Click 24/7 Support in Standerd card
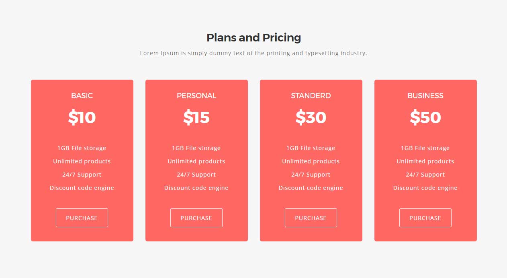Image resolution: width=507 pixels, height=278 pixels. click(311, 175)
